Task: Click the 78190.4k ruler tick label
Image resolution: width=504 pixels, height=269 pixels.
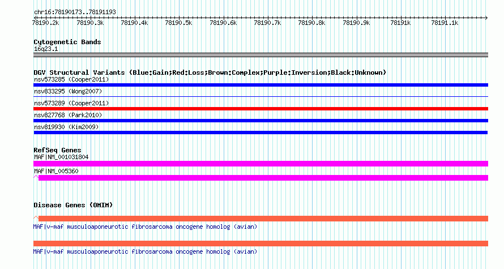Action: coord(134,23)
